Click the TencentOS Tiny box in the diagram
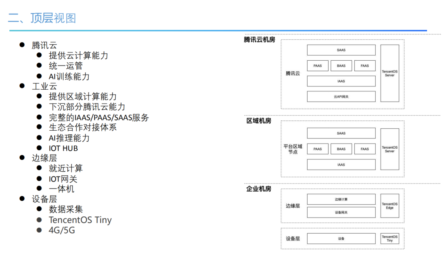The width and height of the screenshot is (443, 254). (x=390, y=238)
